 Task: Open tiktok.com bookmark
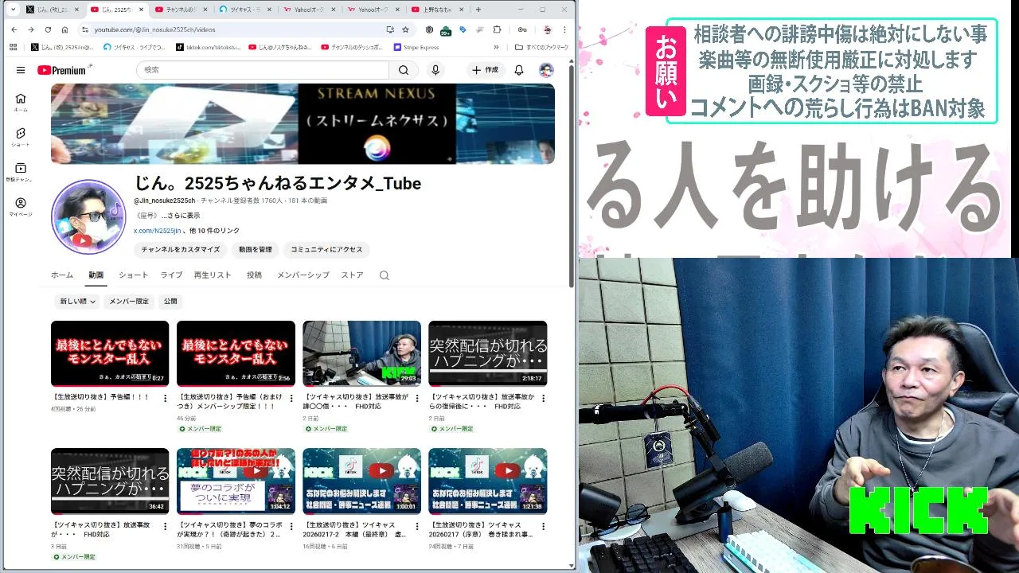click(209, 47)
